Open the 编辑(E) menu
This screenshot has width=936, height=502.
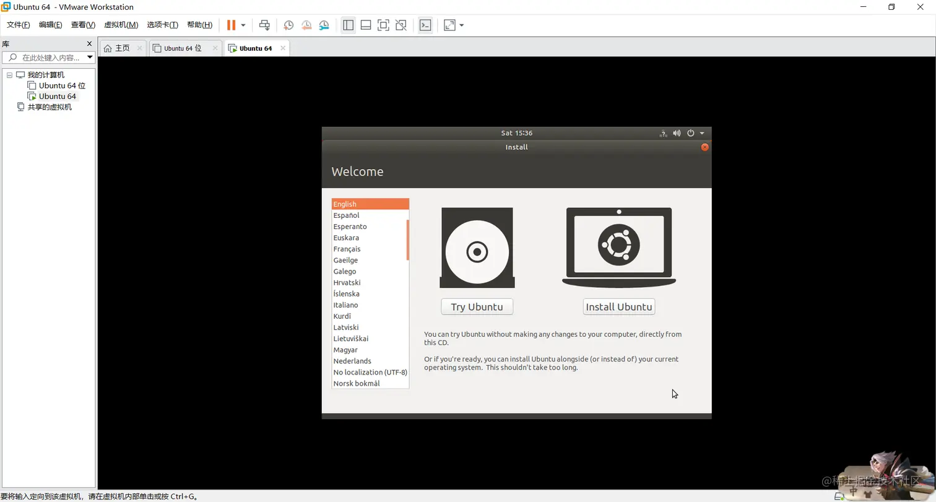pyautogui.click(x=50, y=25)
